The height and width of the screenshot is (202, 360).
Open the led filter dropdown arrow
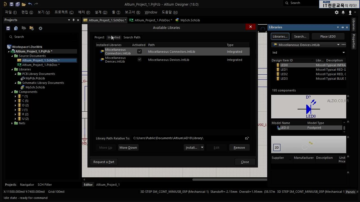[x=343, y=52]
